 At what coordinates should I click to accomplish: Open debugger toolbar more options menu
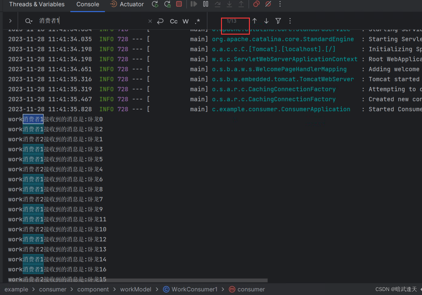click(x=280, y=4)
